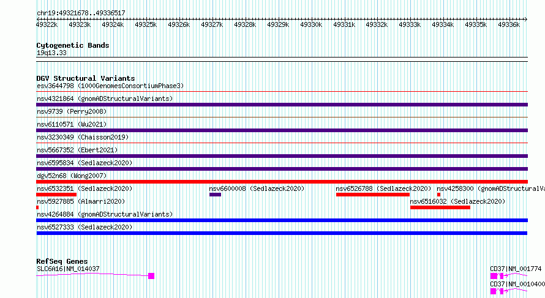Image resolution: width=545 pixels, height=298 pixels.
Task: Open nsv3230349 (Chaisson2019) variant label
Action: pyautogui.click(x=83, y=137)
